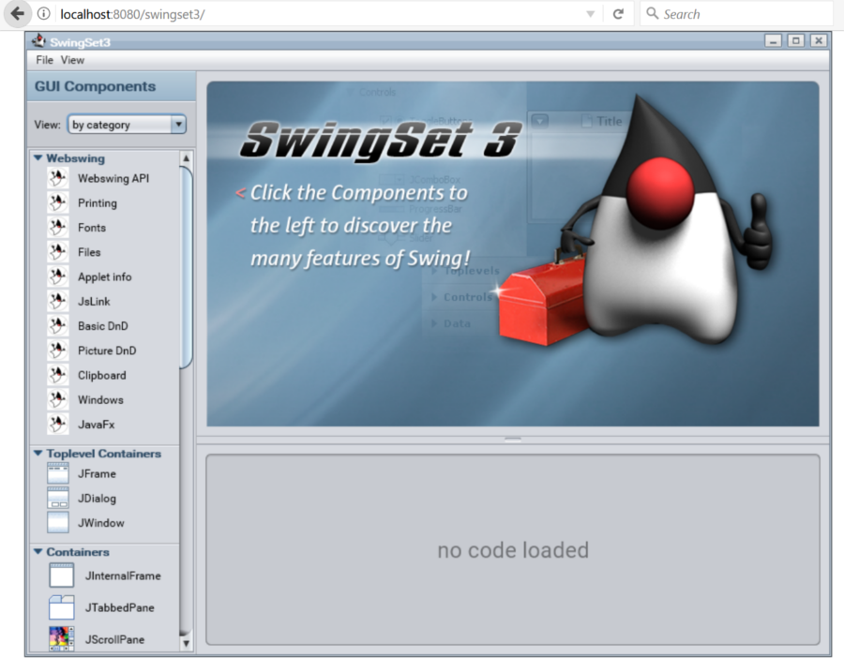Open the Webswing API demo icon

point(58,178)
